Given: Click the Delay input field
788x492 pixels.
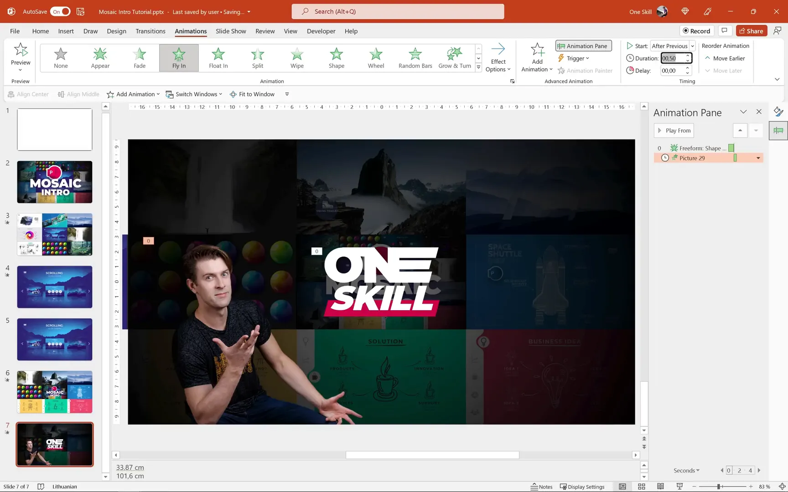Looking at the screenshot, I should (672, 71).
